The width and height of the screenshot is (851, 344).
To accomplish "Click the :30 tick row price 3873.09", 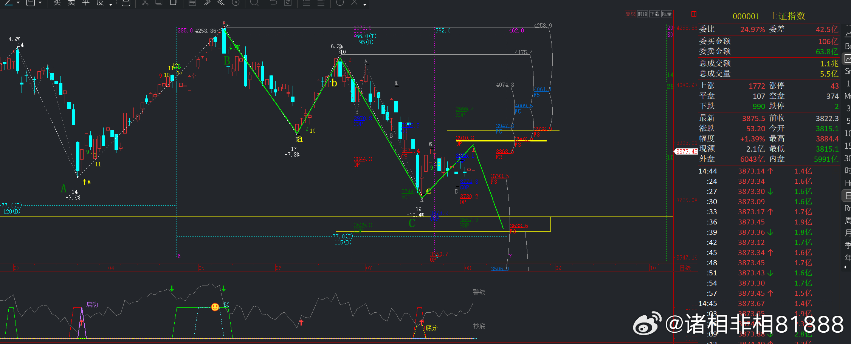I will point(751,202).
